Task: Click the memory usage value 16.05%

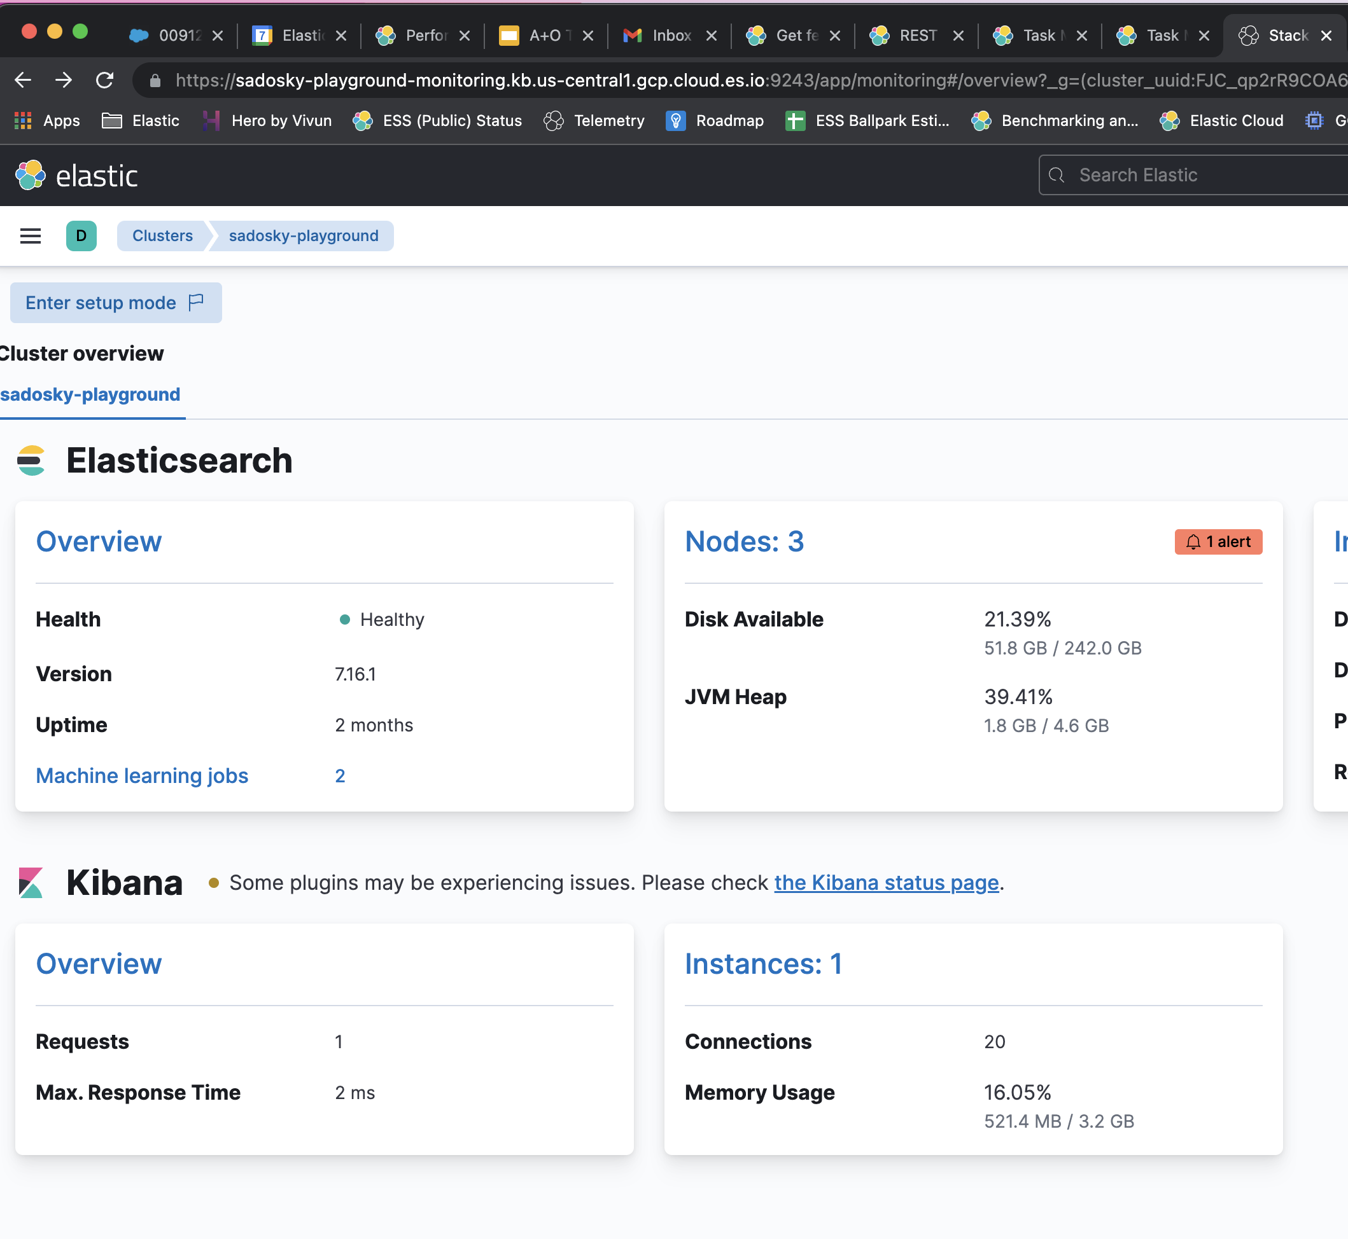Action: [1017, 1092]
